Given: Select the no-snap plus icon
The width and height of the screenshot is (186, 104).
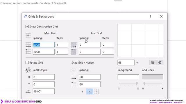Looking at the screenshot, I should 83,92.
